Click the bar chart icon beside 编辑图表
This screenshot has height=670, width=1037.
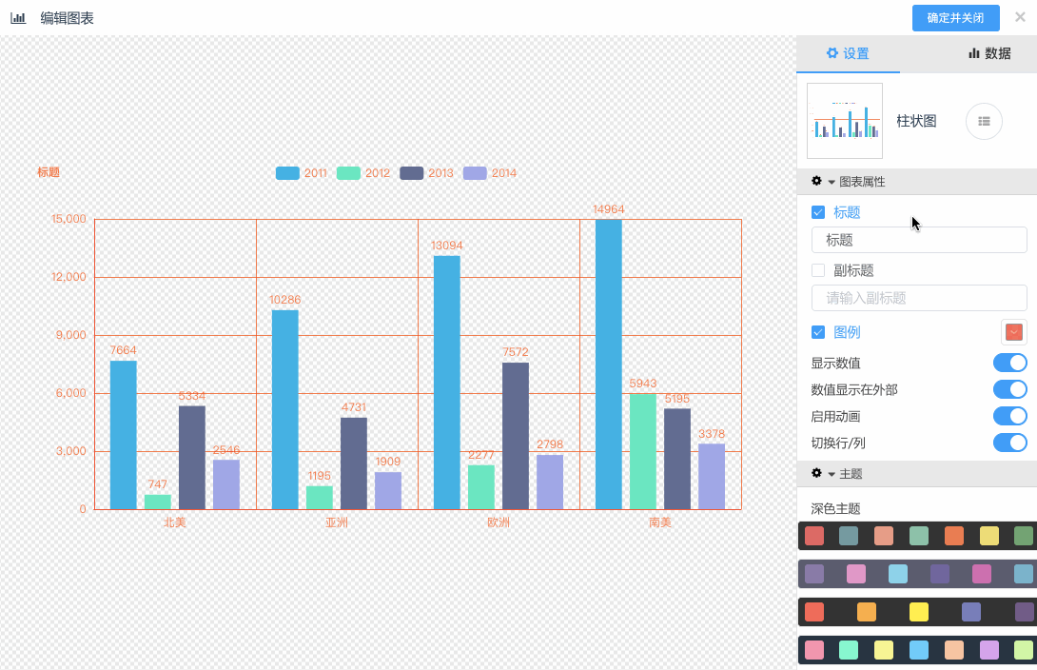[x=18, y=18]
